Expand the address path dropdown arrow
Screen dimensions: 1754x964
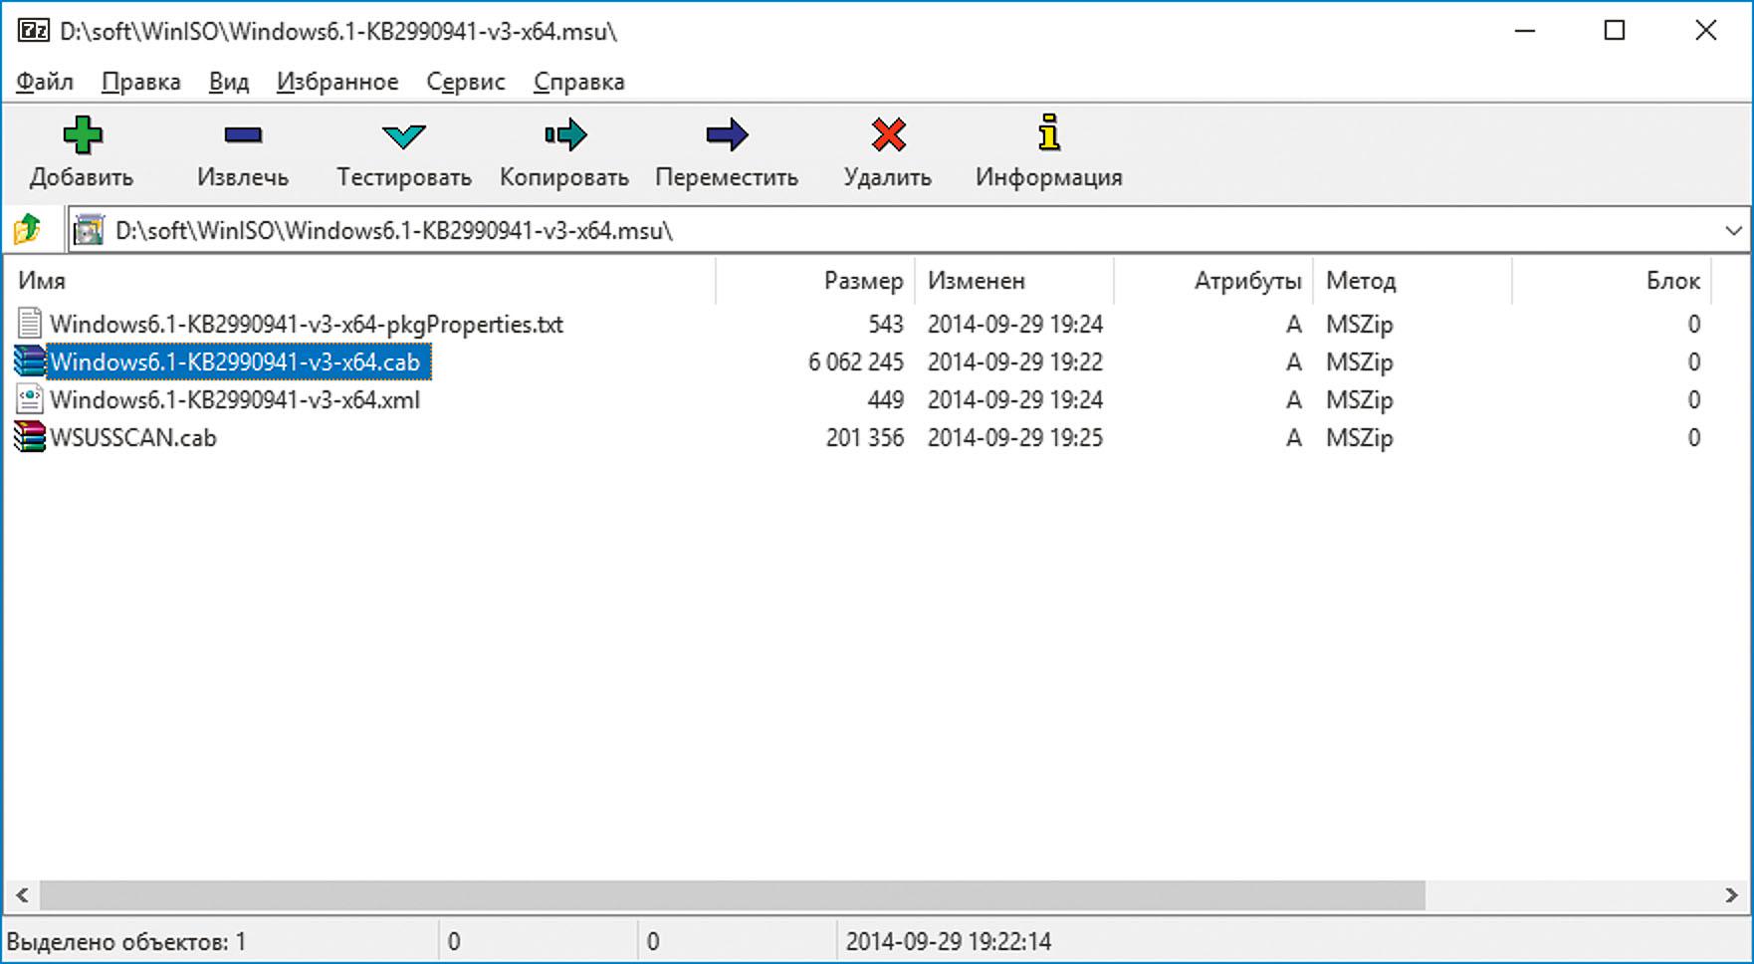(x=1733, y=231)
